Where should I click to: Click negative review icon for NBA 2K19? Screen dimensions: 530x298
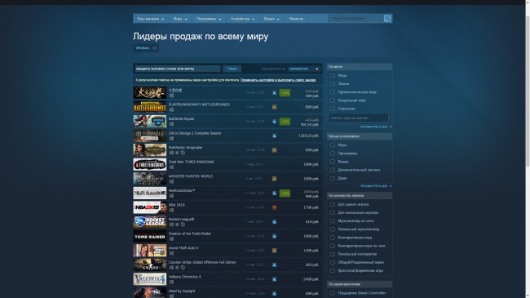click(274, 207)
